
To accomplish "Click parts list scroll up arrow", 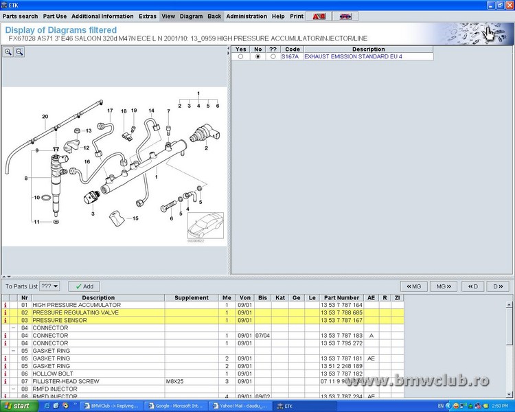I will [509, 305].
